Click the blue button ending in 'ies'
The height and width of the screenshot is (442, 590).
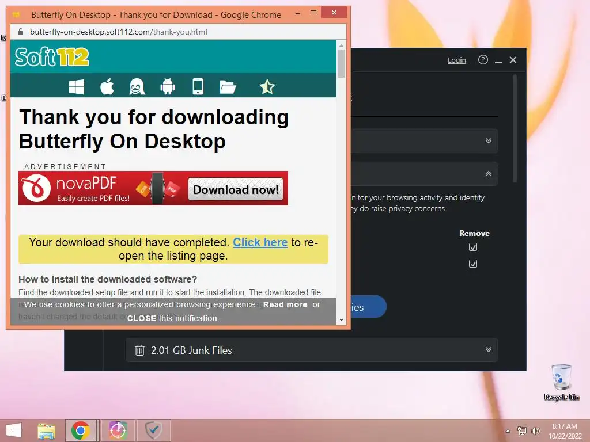tap(368, 307)
